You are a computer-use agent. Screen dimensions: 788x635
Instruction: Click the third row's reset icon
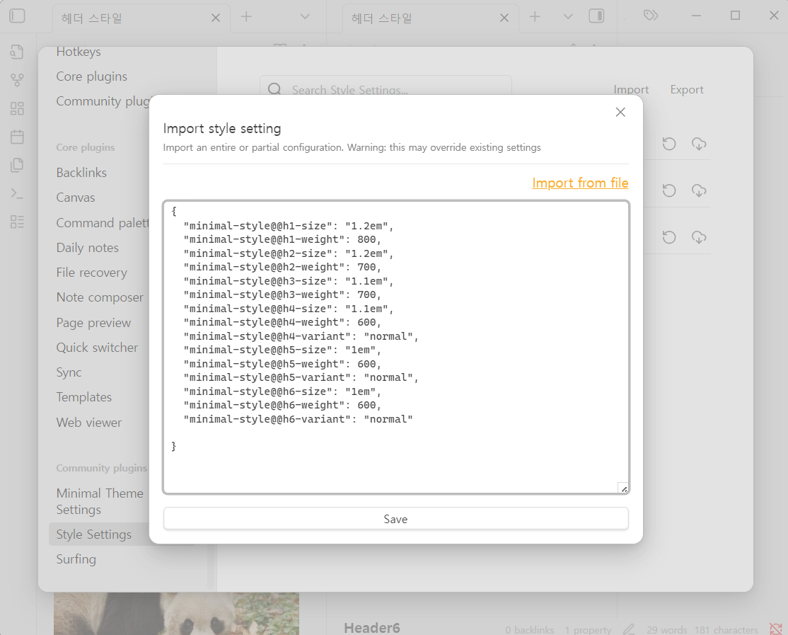(x=669, y=237)
